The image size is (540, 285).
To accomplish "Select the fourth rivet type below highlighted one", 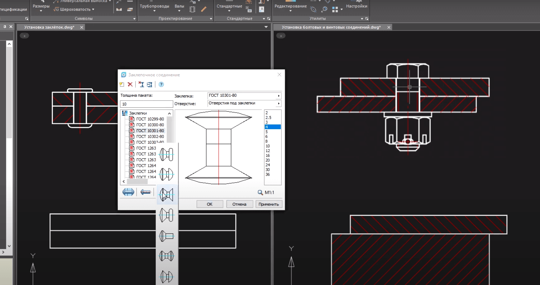I will (x=167, y=215).
